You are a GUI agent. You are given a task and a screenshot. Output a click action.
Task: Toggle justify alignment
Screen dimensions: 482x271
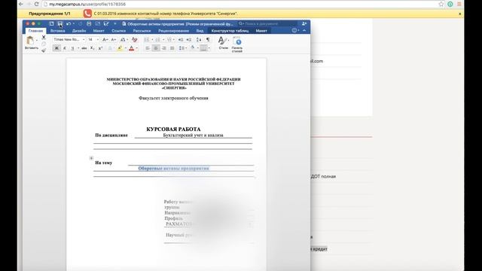tap(172, 48)
